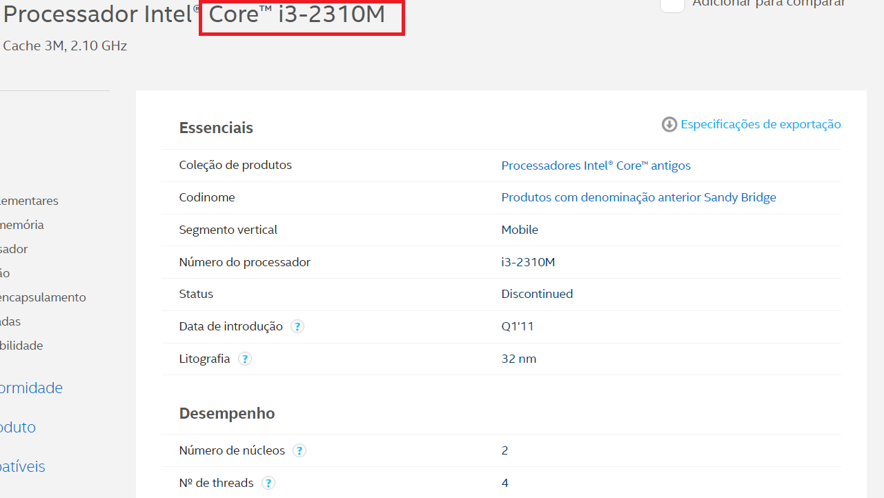
Task: Open Especificações de exportação link
Action: (760, 124)
